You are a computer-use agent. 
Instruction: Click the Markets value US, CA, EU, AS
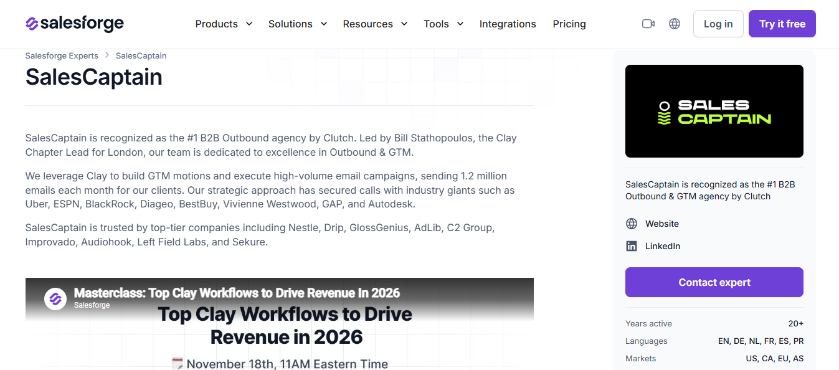coord(774,358)
